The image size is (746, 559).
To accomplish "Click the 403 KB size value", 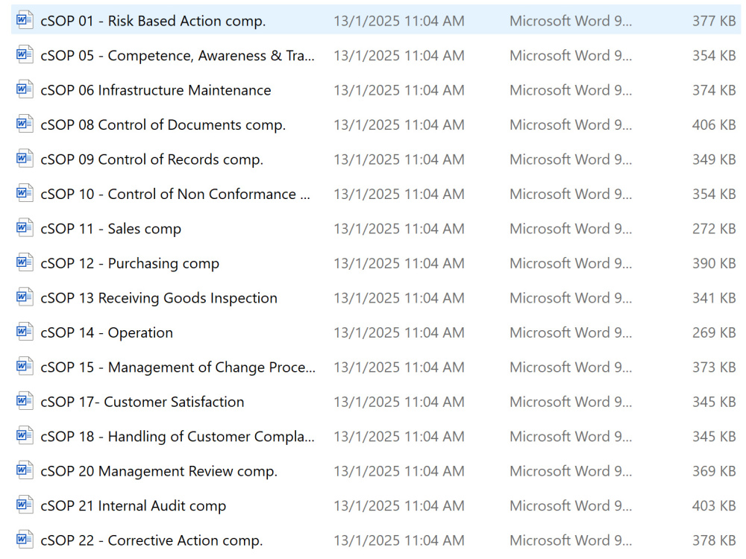I will (x=714, y=507).
